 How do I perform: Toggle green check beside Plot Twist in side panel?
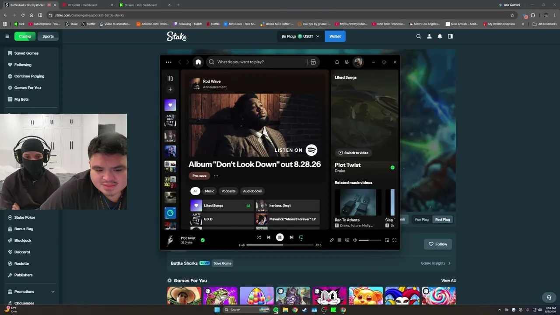pos(392,168)
